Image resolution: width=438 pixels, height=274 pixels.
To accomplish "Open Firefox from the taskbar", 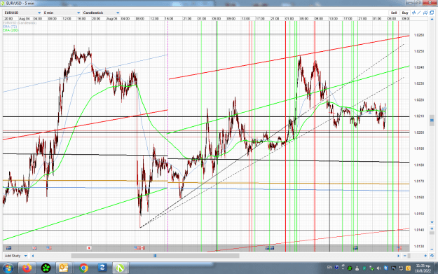I will [x=27, y=268].
